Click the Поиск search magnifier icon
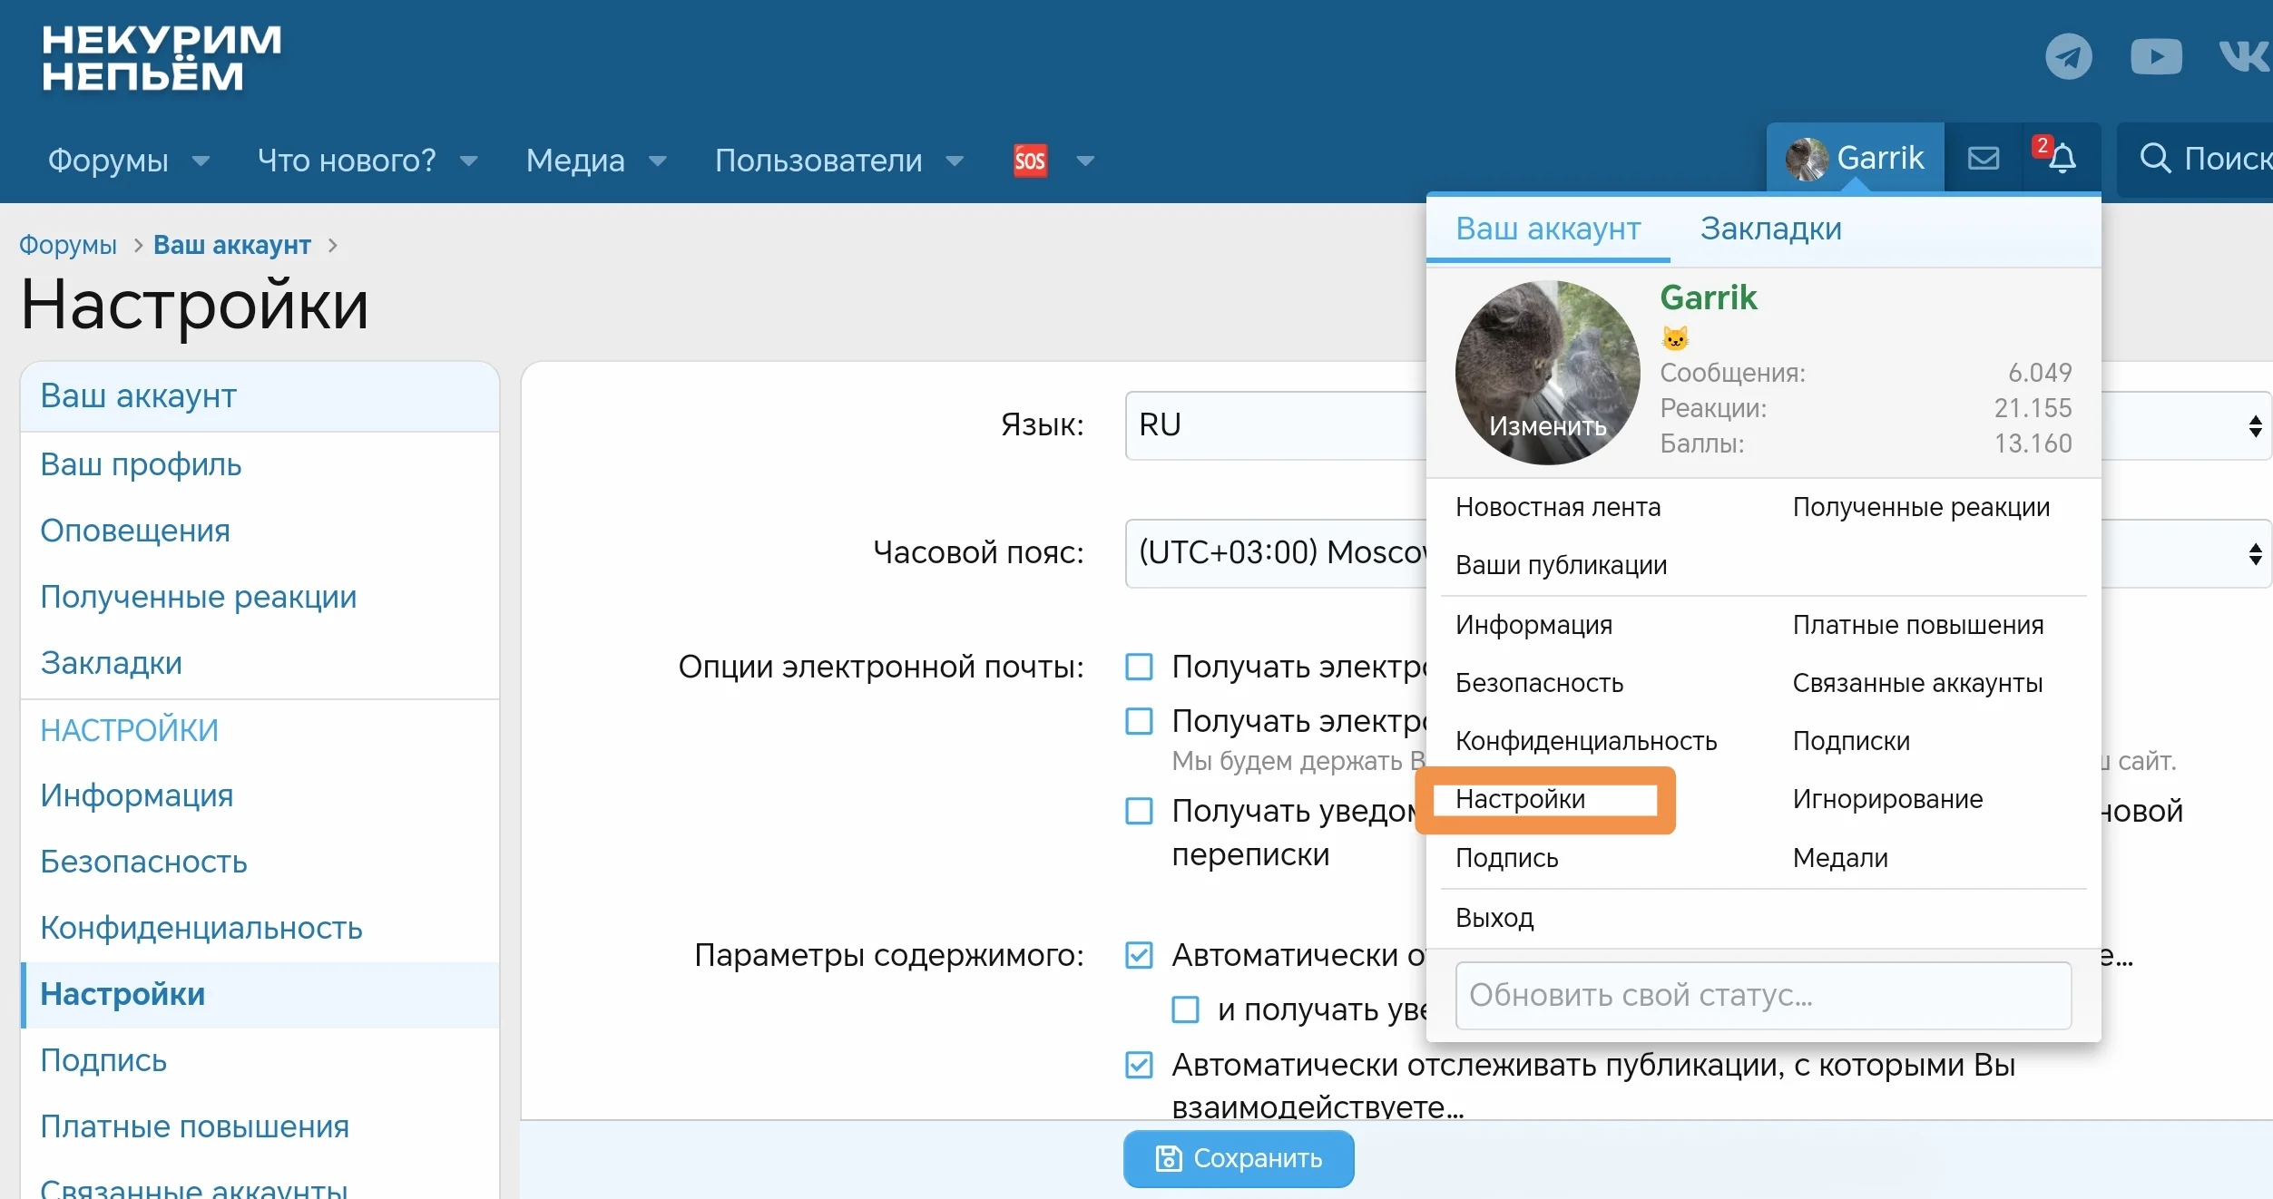 pyautogui.click(x=2157, y=159)
